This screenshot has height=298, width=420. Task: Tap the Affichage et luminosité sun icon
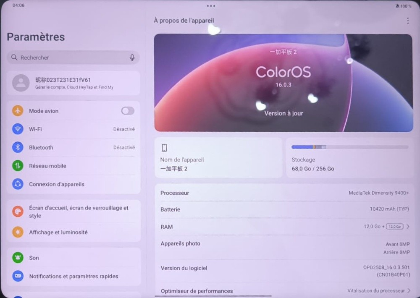point(18,232)
